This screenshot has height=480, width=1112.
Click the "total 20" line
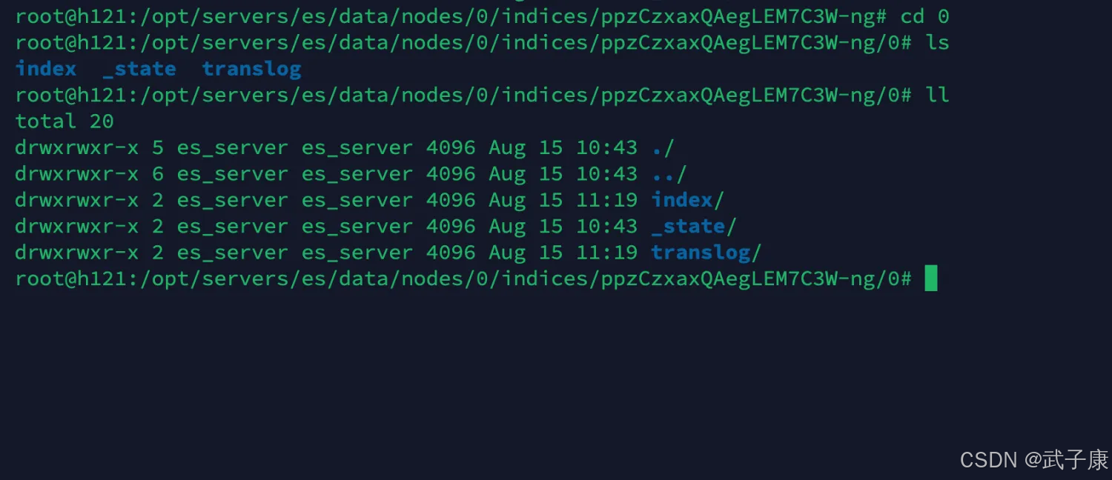(x=64, y=121)
